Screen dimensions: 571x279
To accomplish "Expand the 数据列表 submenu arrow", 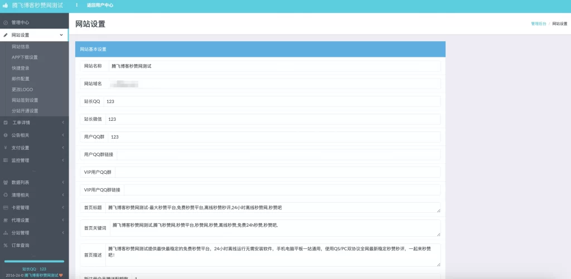I will (x=63, y=182).
